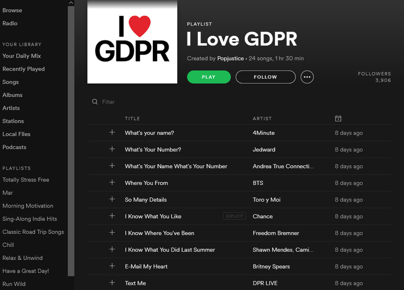
Task: Select track title "What's Your Number?"
Action: (x=153, y=150)
